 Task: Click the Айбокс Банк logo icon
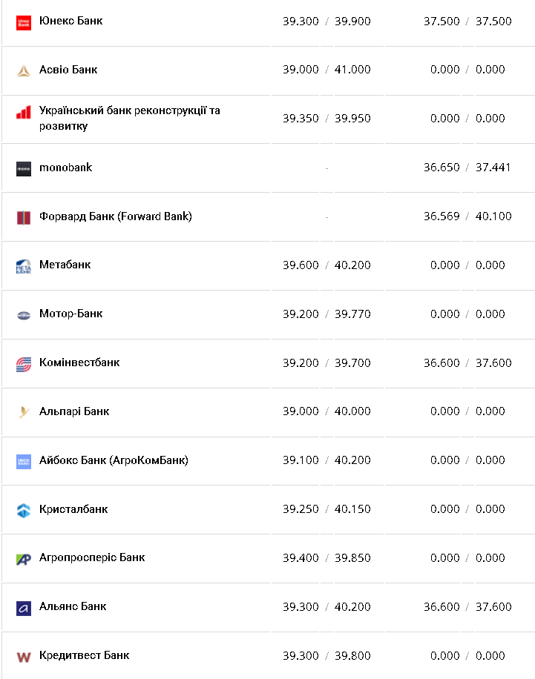coord(24,462)
